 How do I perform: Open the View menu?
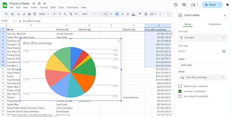[x=25, y=7]
